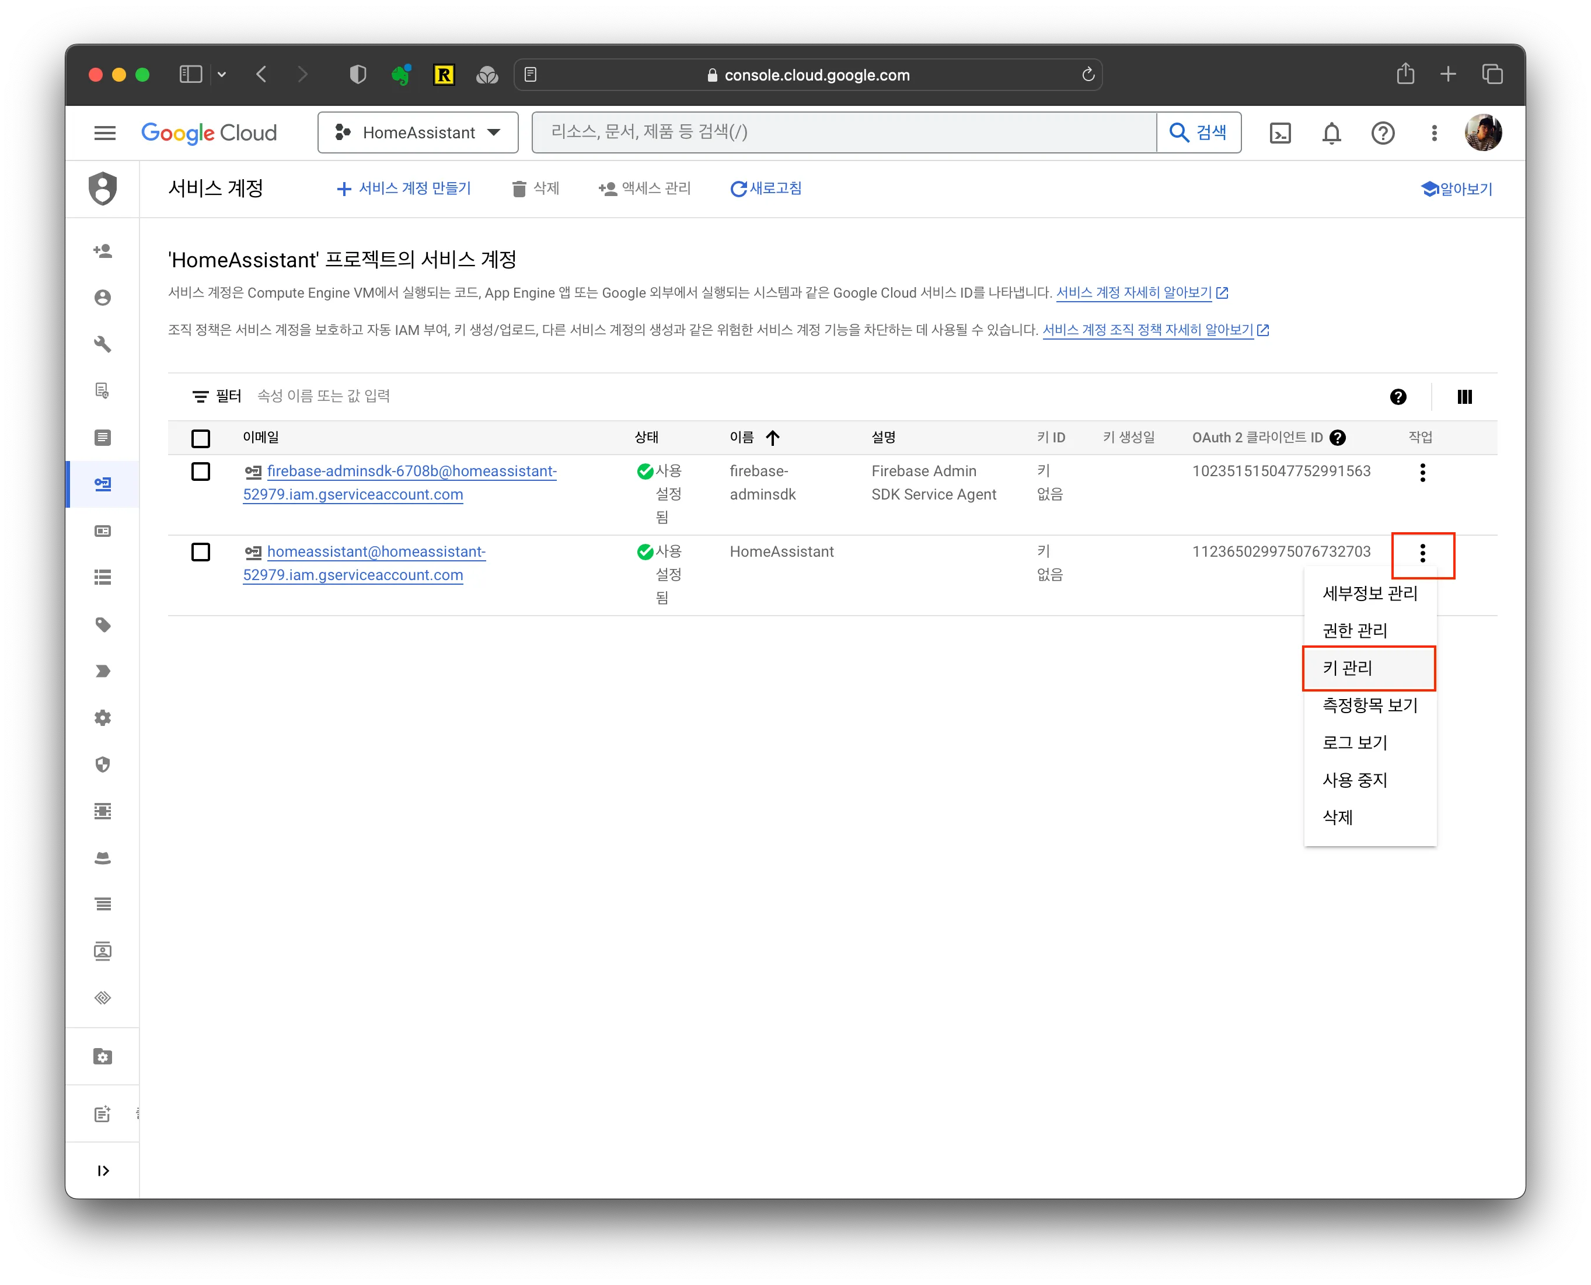Select 로그 보기 from the context menu
Image resolution: width=1591 pixels, height=1285 pixels.
coord(1370,742)
